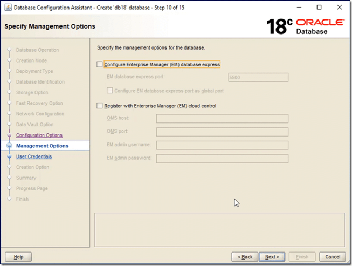This screenshot has height=266, width=352.
Task: Focus the OMS host text field
Action: 222,119
